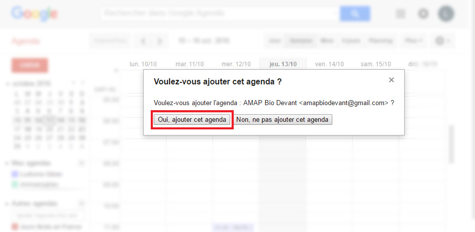This screenshot has height=232, width=475.
Task: Click the blue search magnifier button
Action: point(355,14)
